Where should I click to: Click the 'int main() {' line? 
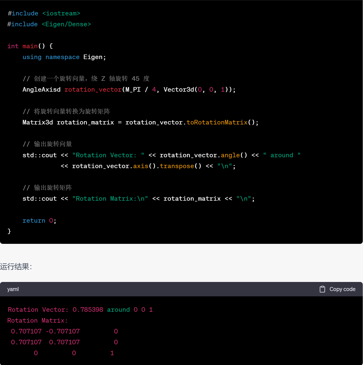click(x=30, y=46)
